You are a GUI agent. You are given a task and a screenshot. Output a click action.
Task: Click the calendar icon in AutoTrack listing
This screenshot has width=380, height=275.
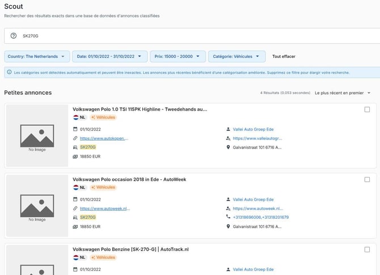coord(75,269)
